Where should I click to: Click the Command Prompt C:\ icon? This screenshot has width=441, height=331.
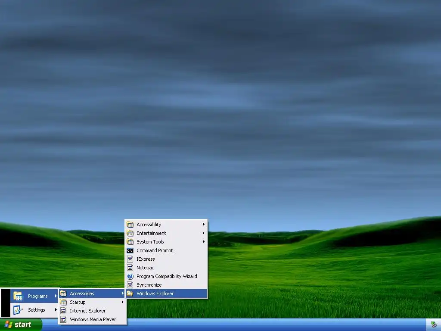tap(130, 250)
